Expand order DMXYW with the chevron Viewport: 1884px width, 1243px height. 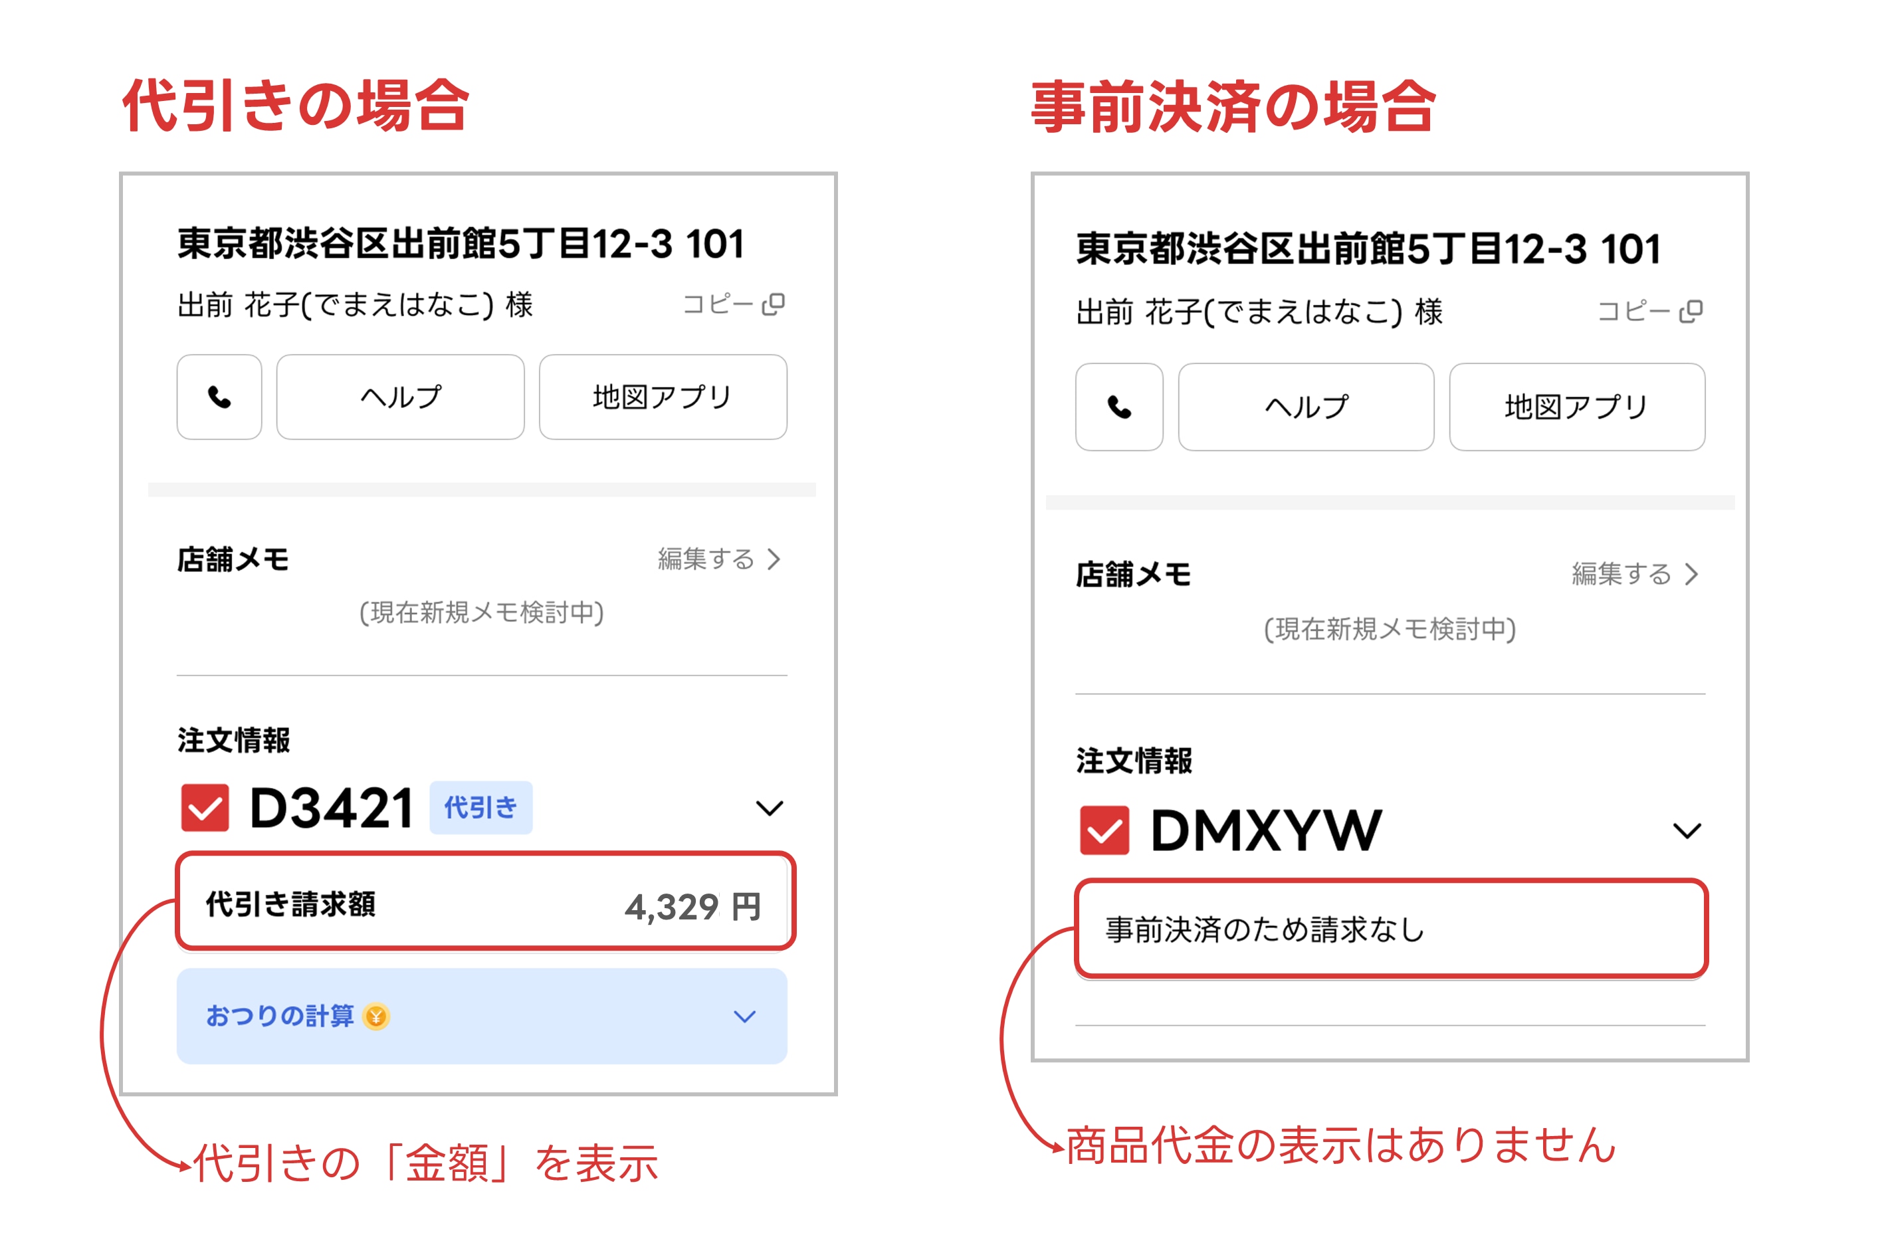click(x=1687, y=831)
